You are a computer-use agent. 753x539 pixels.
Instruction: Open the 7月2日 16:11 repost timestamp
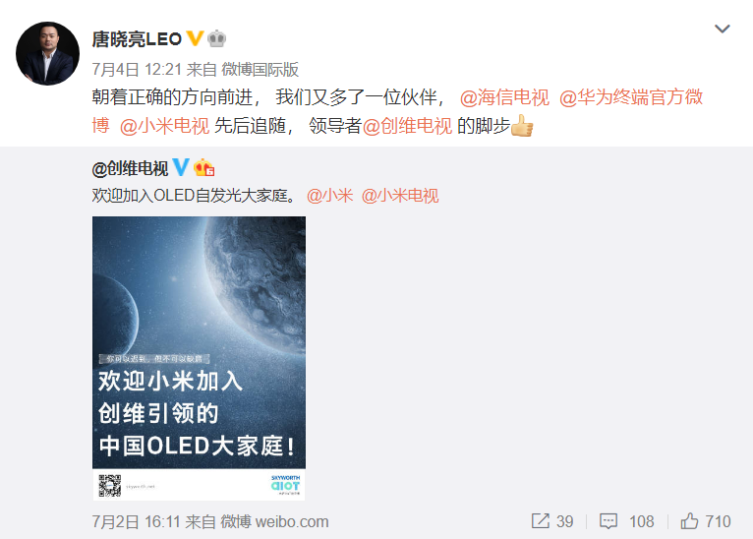pos(136,521)
